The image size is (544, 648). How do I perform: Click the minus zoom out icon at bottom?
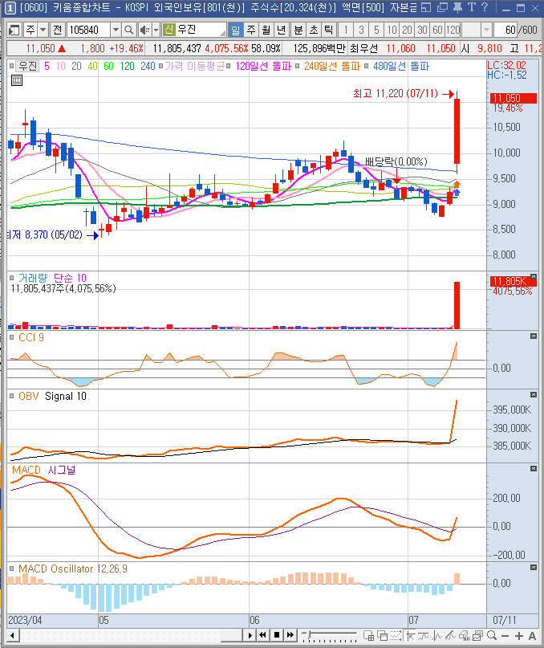[505, 636]
